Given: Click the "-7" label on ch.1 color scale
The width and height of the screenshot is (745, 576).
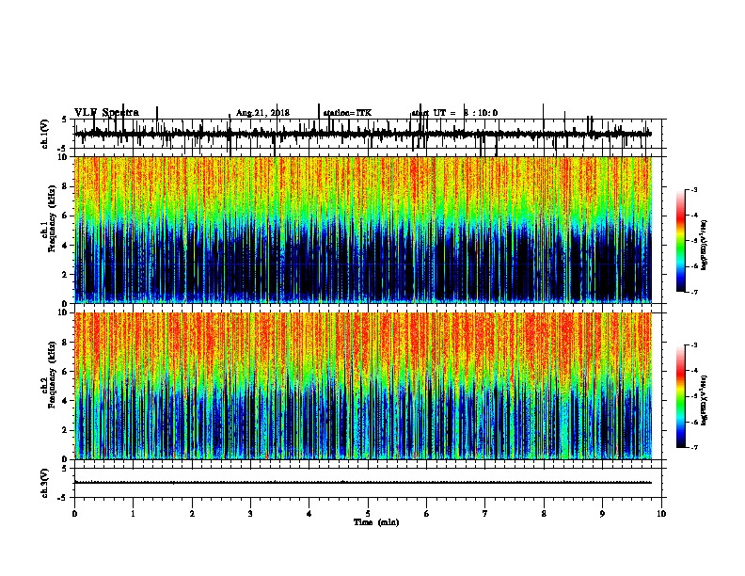Looking at the screenshot, I should coord(694,292).
